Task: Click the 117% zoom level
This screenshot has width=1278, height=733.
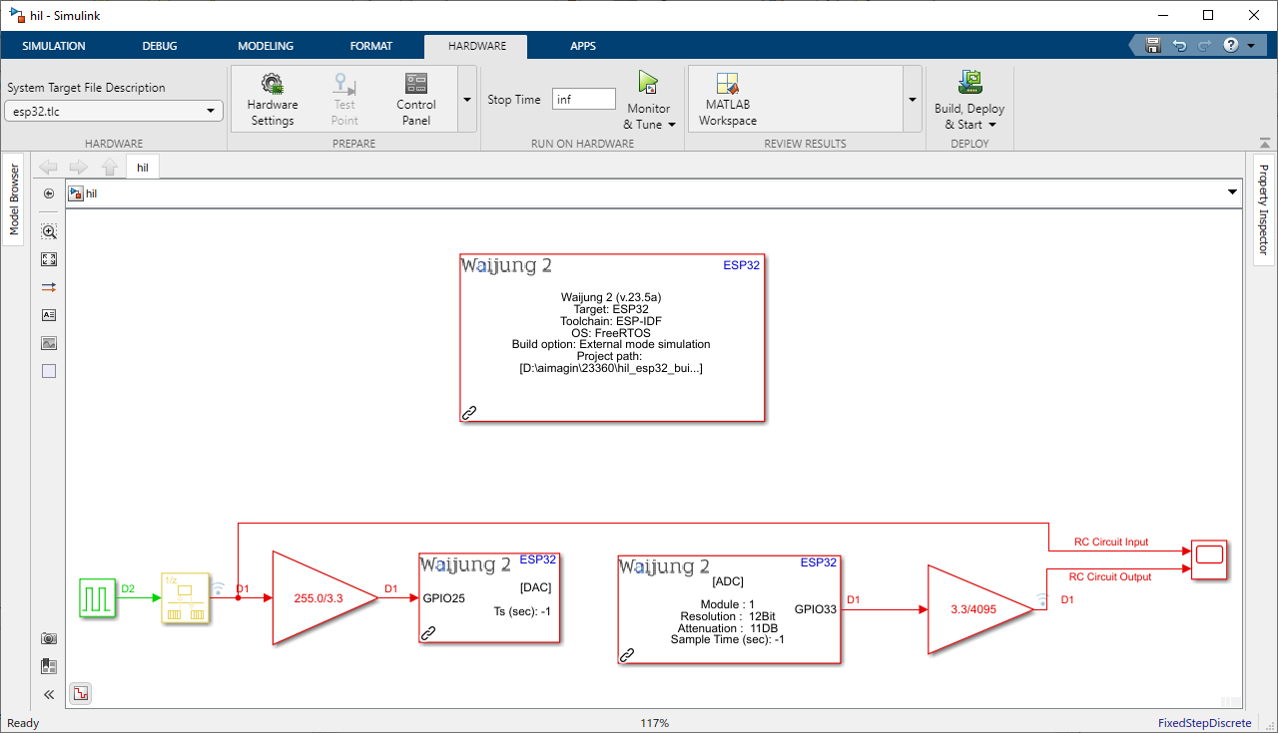Action: click(654, 723)
